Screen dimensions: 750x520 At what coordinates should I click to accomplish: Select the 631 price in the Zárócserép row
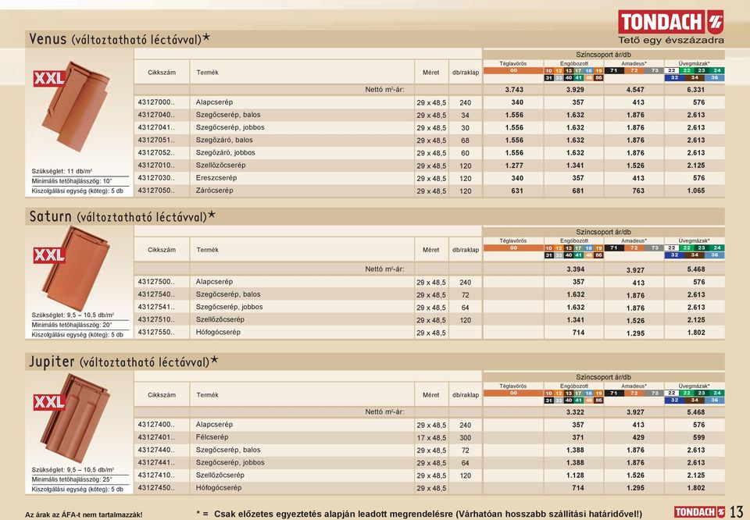point(517,191)
